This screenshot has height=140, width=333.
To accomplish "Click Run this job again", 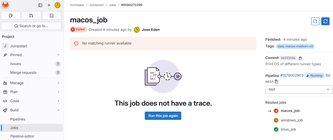I will [x=163, y=116].
